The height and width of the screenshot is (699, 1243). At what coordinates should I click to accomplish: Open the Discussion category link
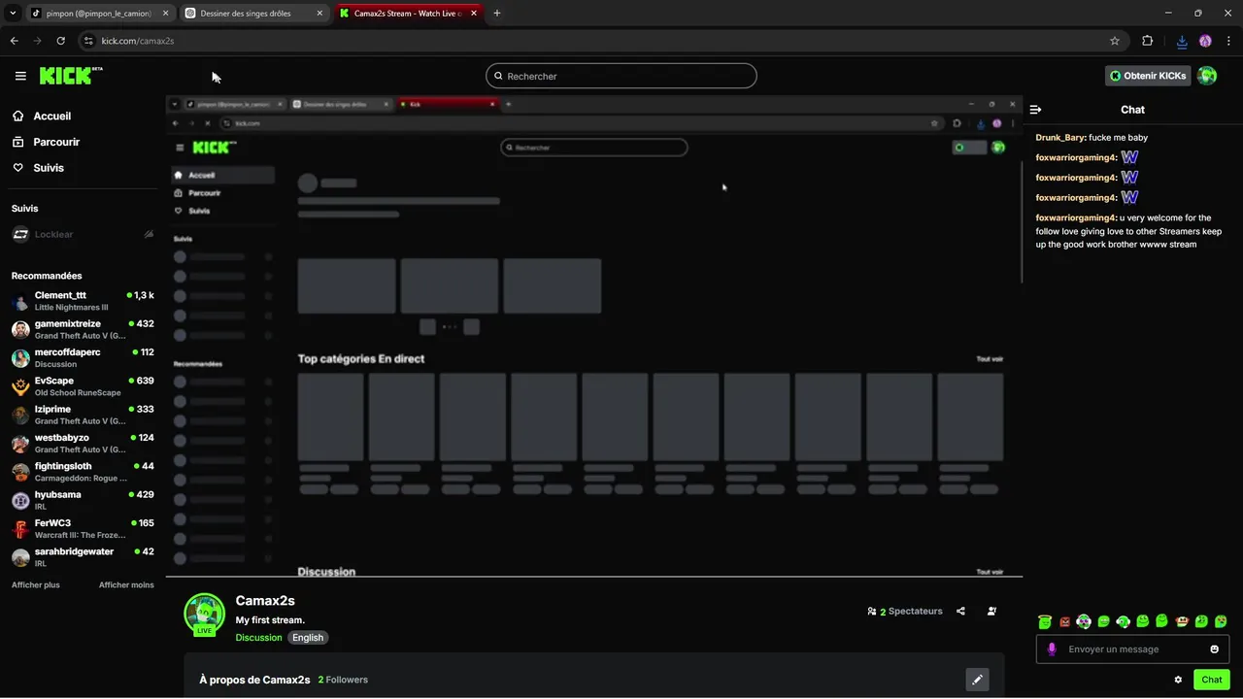pos(258,638)
